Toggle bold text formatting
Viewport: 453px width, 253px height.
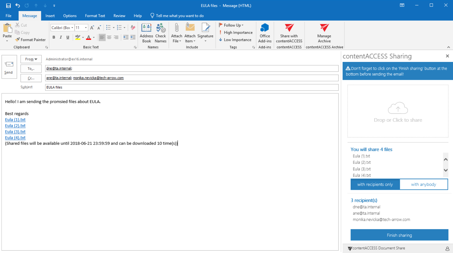point(54,37)
